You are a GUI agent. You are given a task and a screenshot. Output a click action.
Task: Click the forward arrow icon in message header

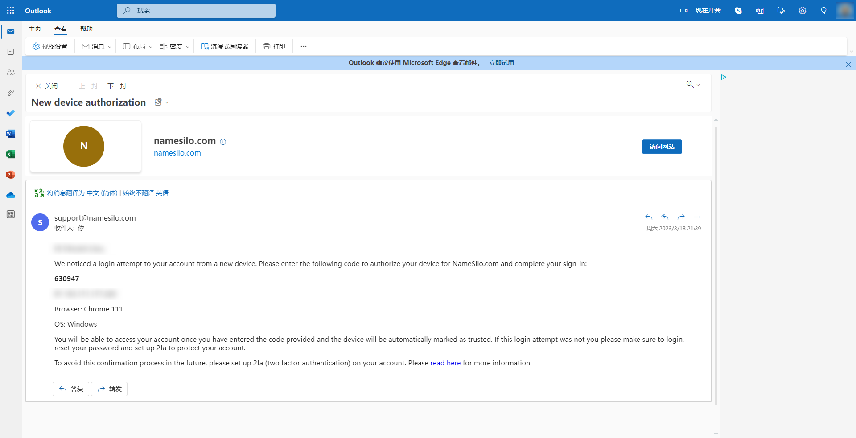[x=681, y=217]
